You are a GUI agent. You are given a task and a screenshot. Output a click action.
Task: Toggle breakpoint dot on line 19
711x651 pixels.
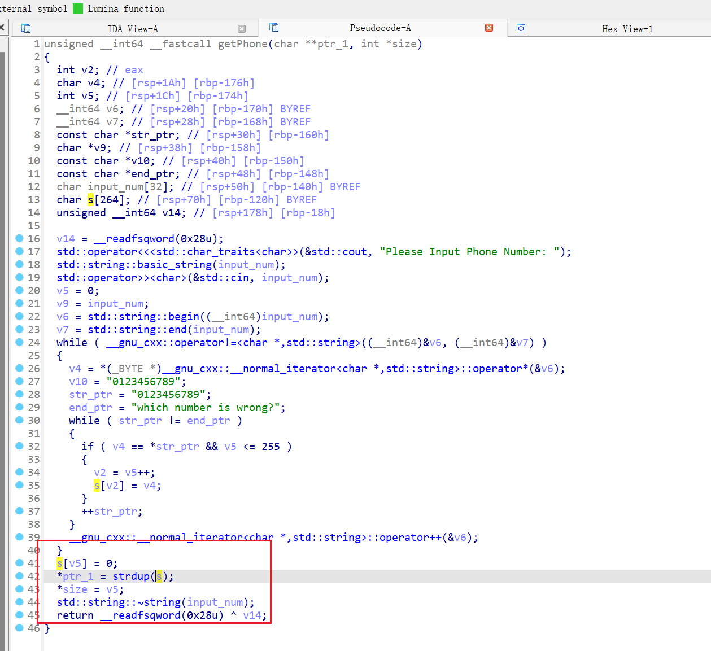[x=19, y=277]
